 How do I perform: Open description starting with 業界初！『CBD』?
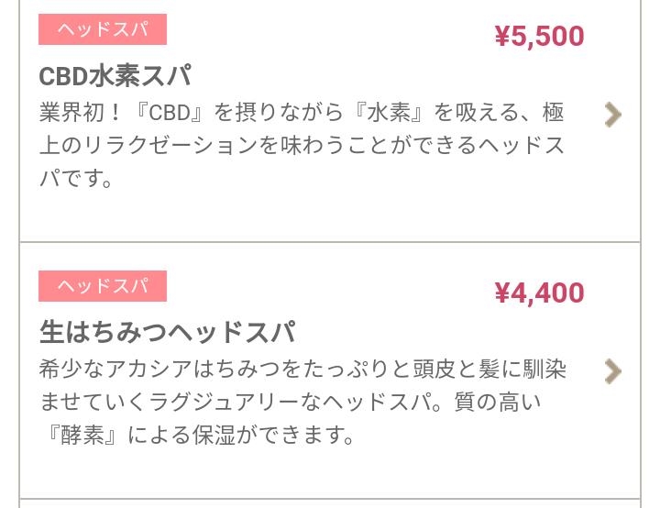click(302, 145)
